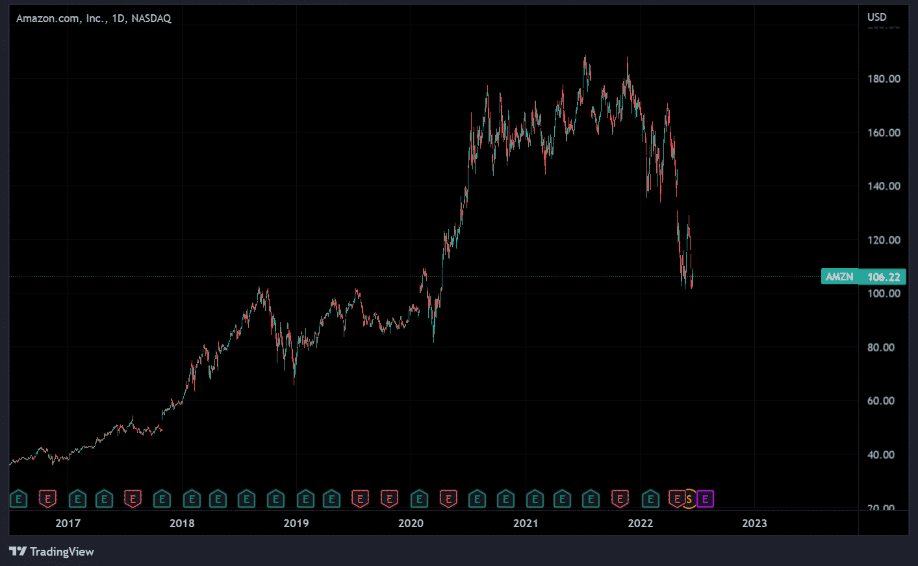Click second green earnings marker after 2019 label
Image resolution: width=918 pixels, height=566 pixels.
pyautogui.click(x=331, y=499)
